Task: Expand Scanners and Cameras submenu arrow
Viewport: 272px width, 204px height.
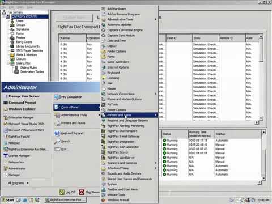Action: pos(156,163)
